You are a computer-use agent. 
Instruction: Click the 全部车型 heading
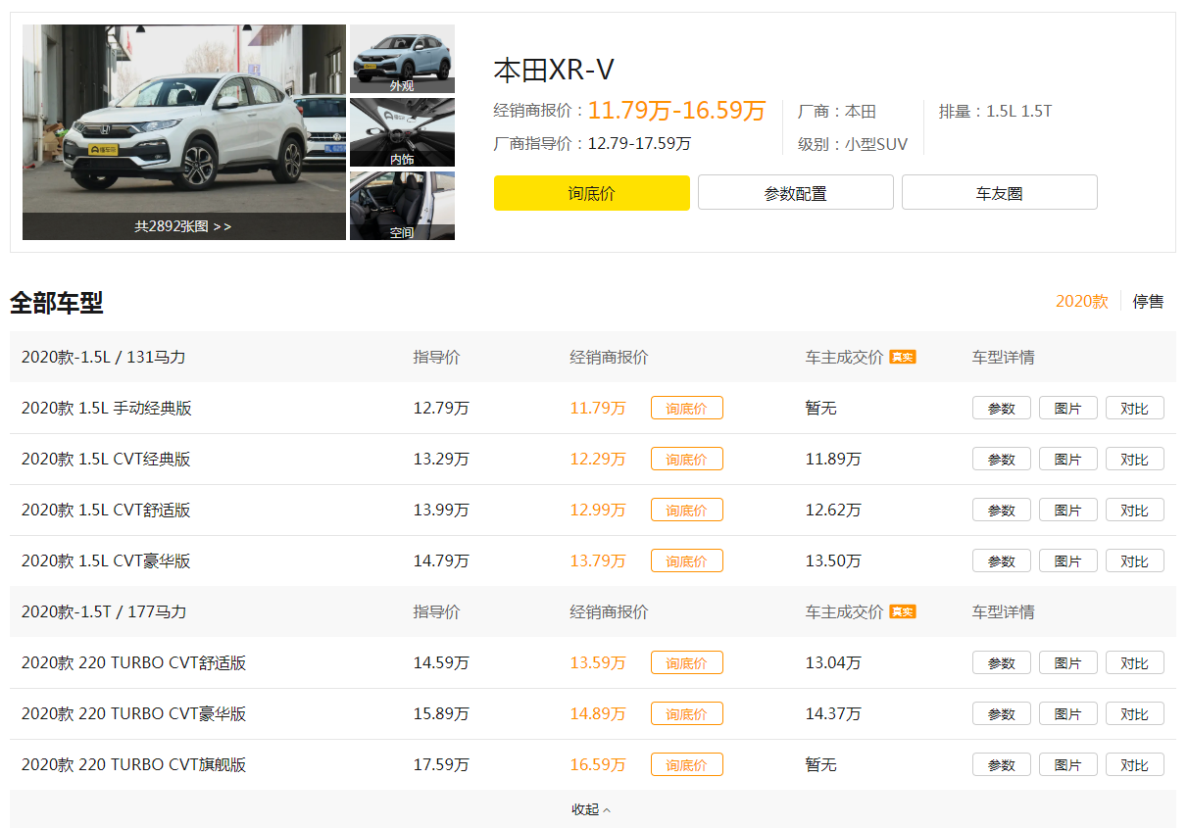coord(56,303)
